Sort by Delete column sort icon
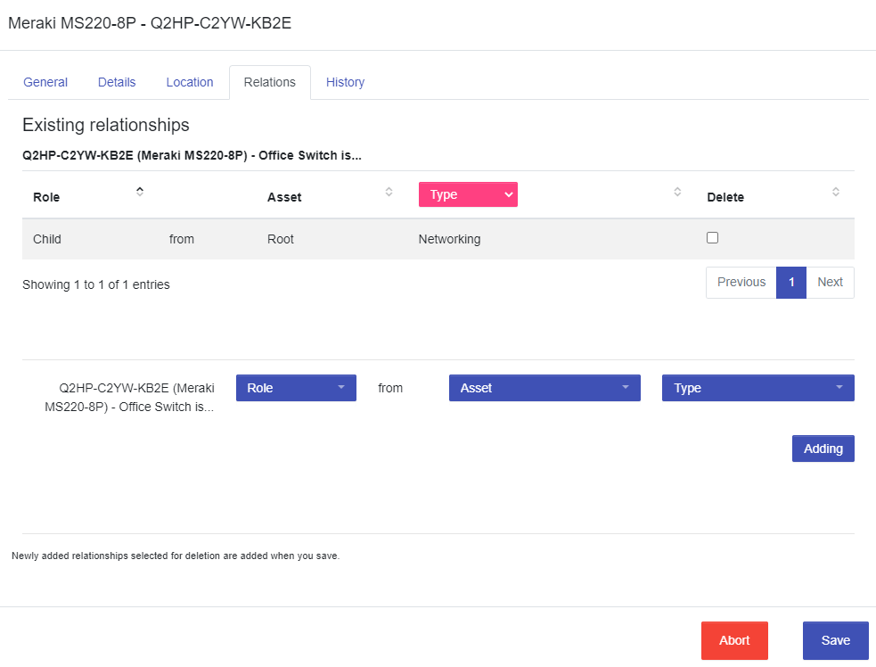The image size is (876, 667). point(836,192)
